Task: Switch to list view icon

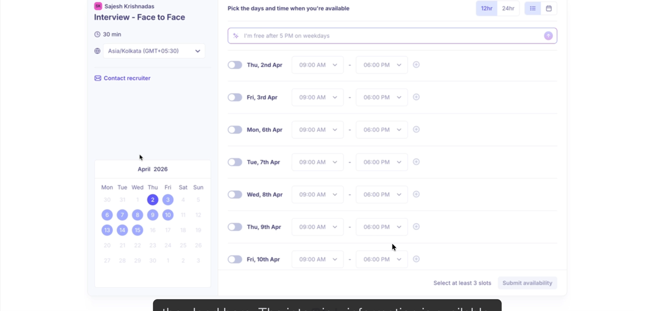Action: click(x=532, y=8)
